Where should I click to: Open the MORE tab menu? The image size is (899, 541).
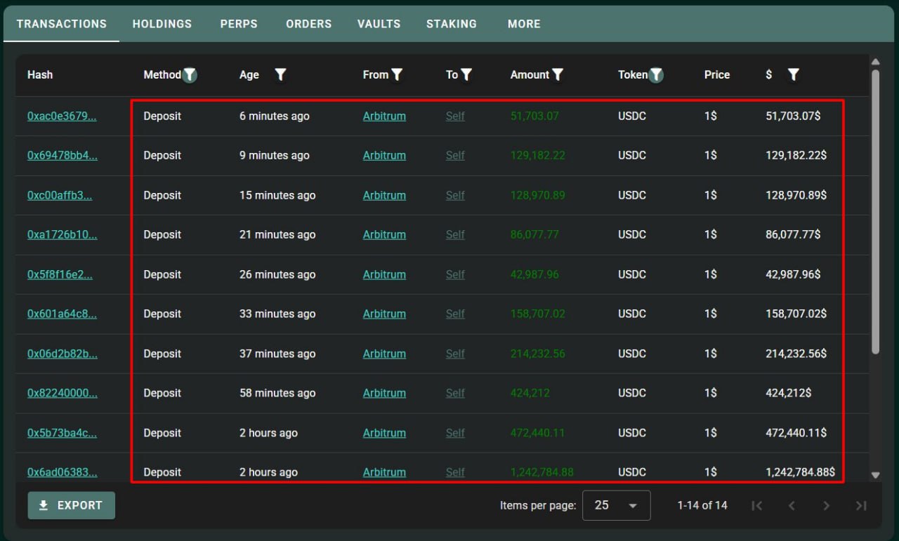(x=524, y=24)
